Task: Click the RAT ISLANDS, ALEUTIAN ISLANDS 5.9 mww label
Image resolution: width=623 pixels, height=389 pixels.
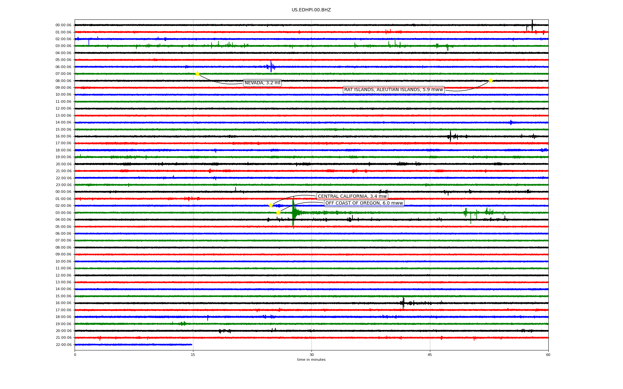Action: click(393, 90)
